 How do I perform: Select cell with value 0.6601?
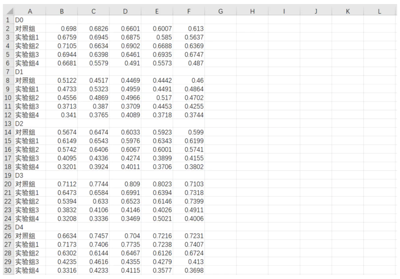point(125,28)
